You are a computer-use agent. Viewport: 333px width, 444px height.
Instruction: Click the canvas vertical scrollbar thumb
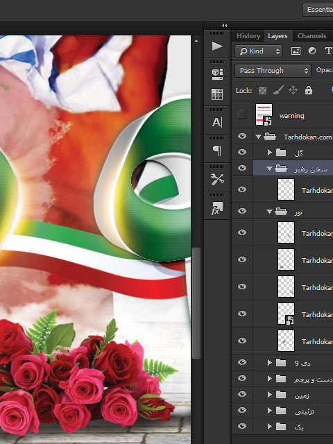(196, 303)
